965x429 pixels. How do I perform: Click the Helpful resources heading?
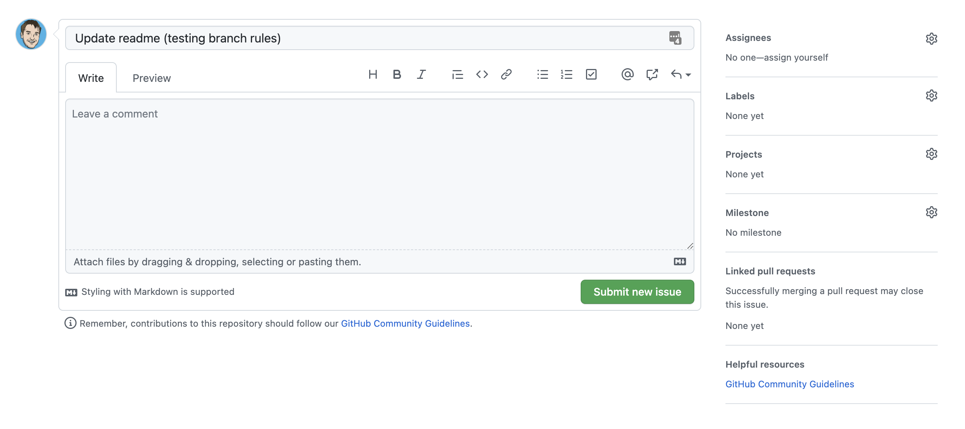coord(764,365)
